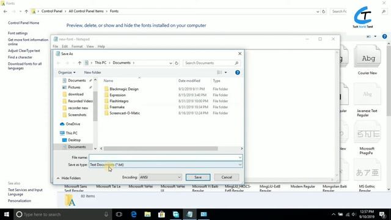
Task: Select Recorded Videos in navigation pane
Action: [x=80, y=101]
